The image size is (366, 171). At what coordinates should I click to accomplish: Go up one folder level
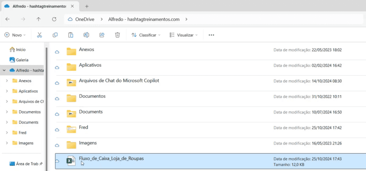coord(39,19)
